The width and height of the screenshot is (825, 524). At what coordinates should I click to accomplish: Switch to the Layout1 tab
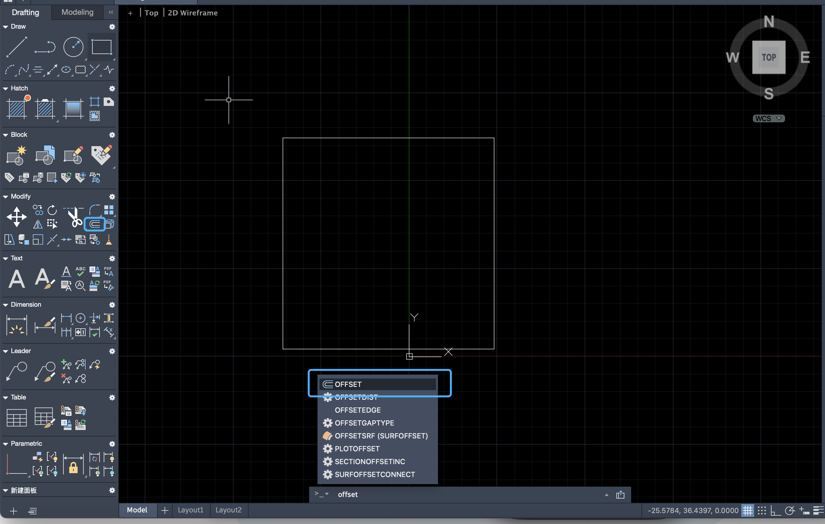[191, 510]
